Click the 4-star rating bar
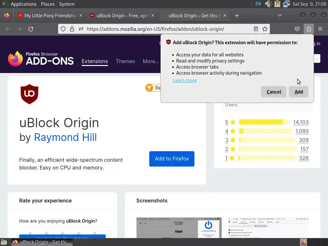The image size is (328, 246). click(x=265, y=131)
